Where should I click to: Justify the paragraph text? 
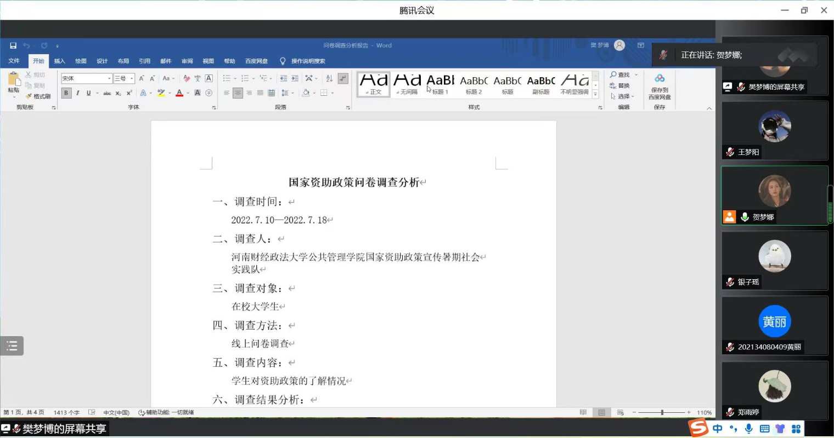tap(260, 93)
